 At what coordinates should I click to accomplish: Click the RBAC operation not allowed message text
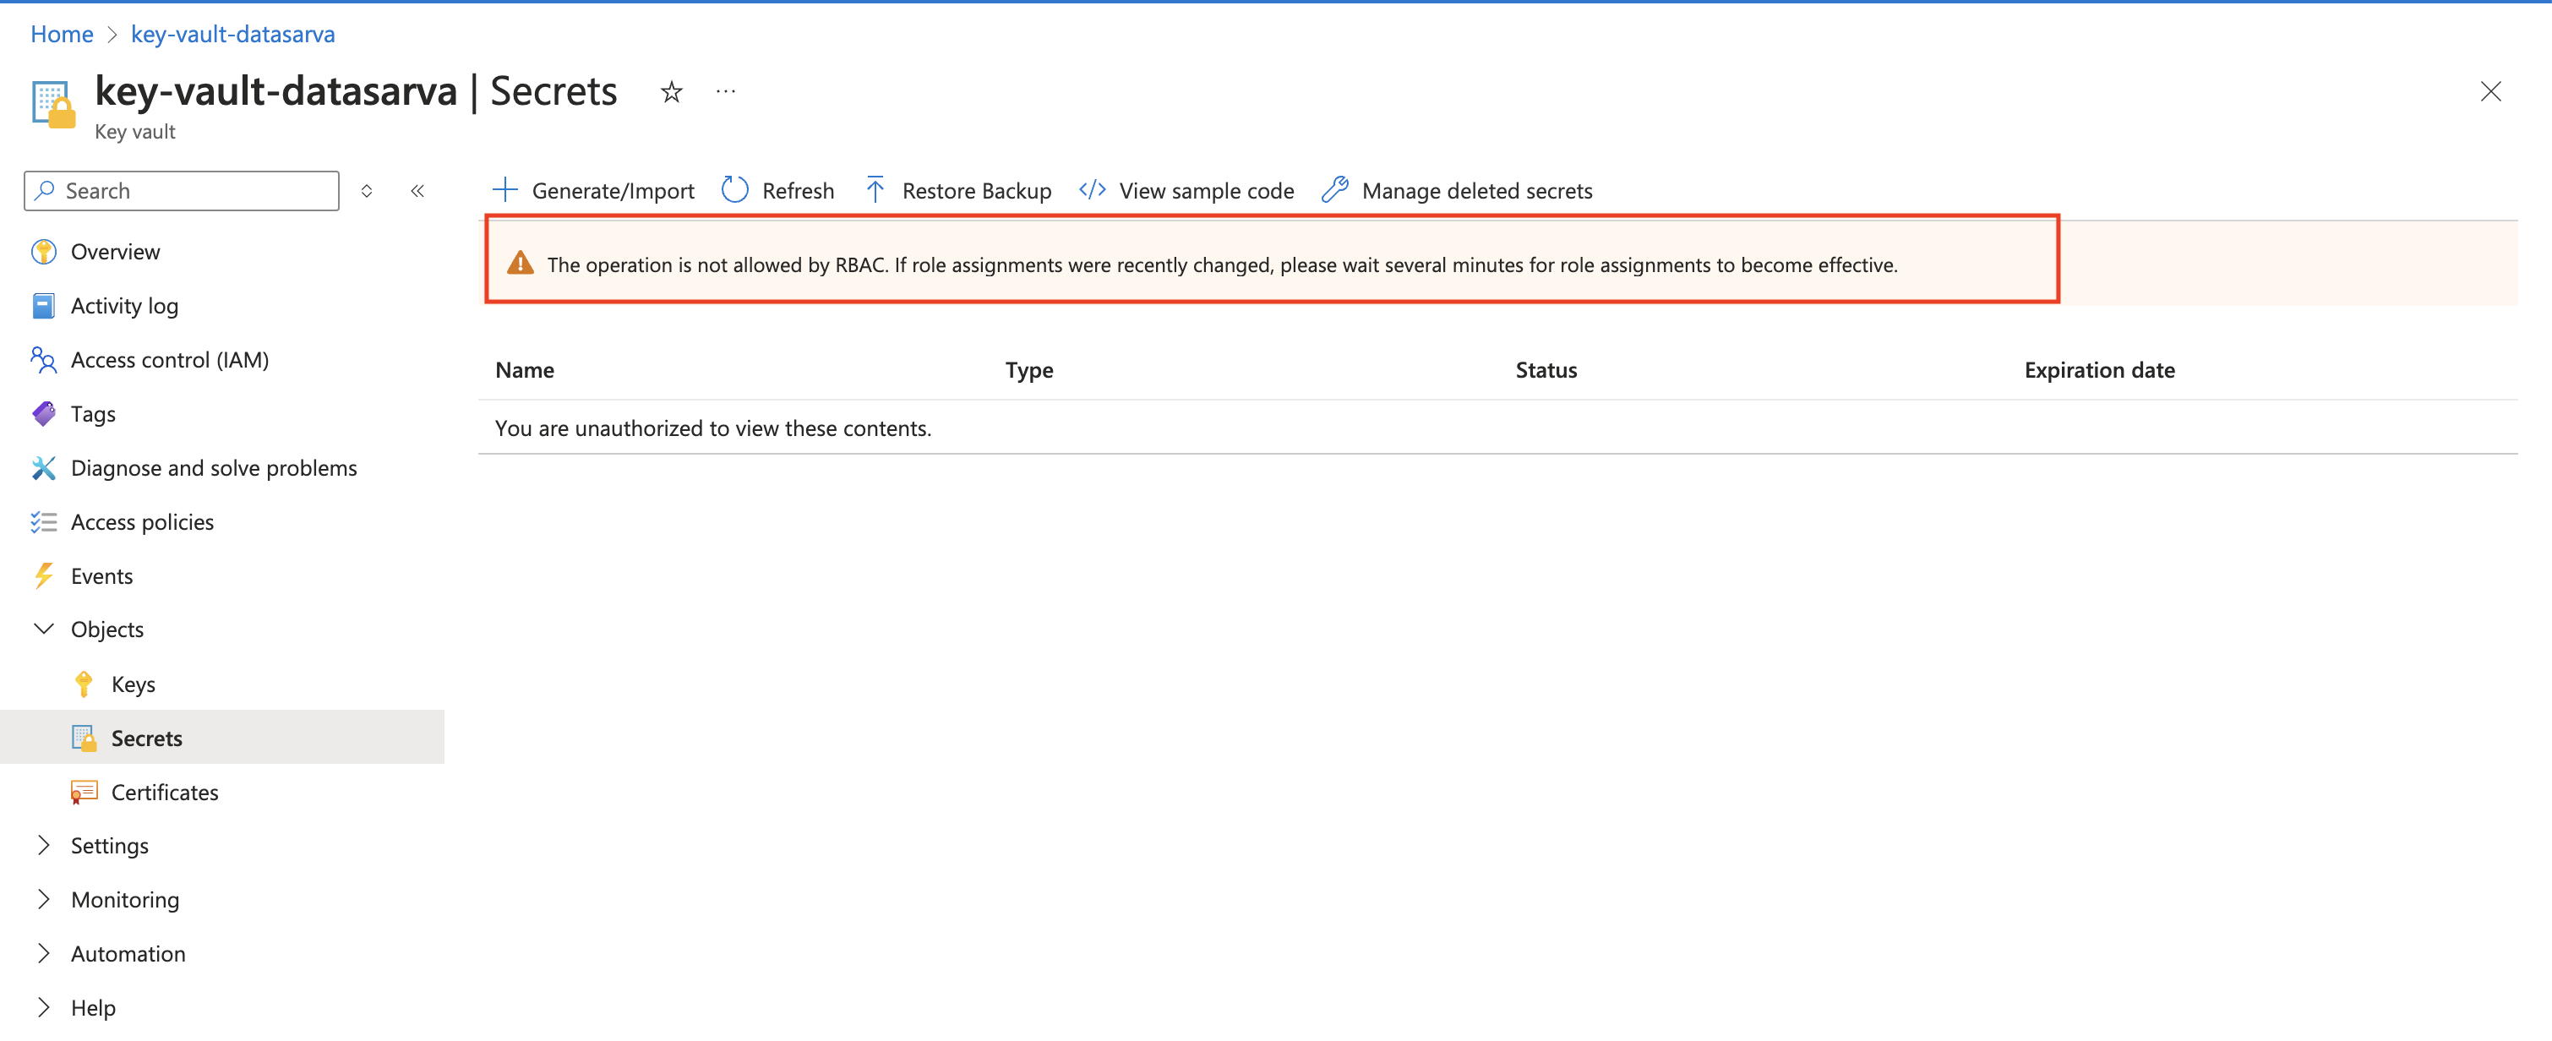point(1222,264)
